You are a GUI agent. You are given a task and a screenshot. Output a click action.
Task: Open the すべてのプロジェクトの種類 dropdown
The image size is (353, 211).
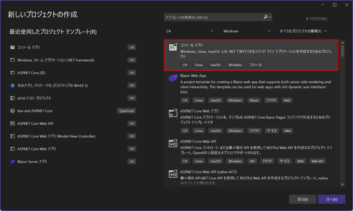point(303,31)
